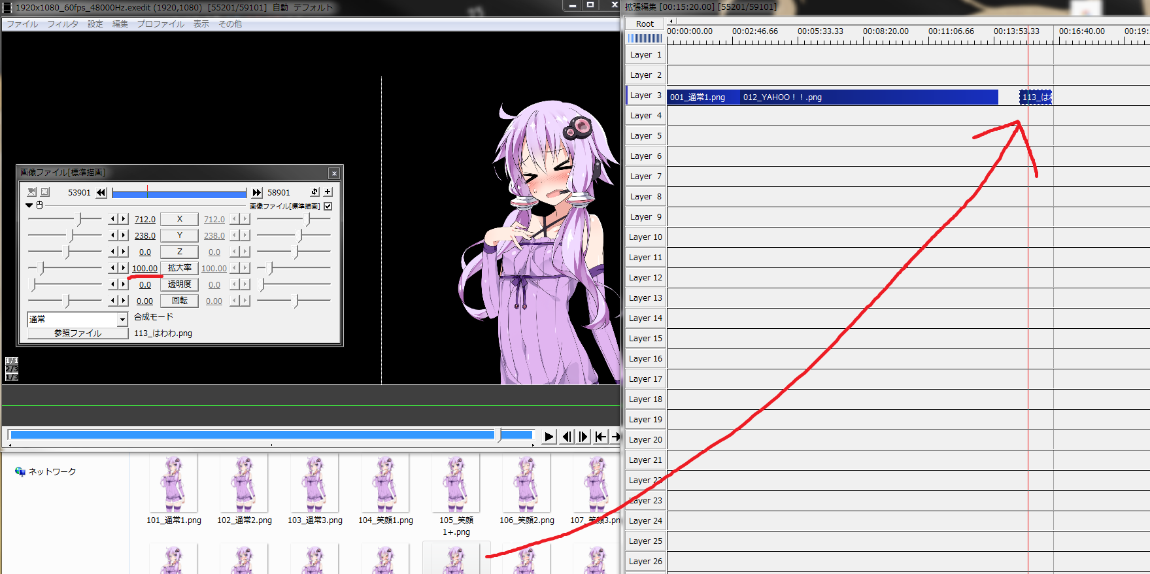Click the 回転 button
Viewport: 1150px width, 574px height.
point(179,301)
